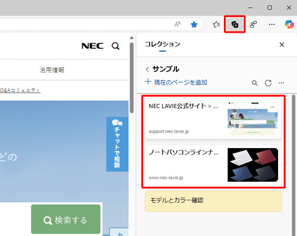Select the モデルとカラー確認 note
Image resolution: width=297 pixels, height=236 pixels.
tap(213, 201)
